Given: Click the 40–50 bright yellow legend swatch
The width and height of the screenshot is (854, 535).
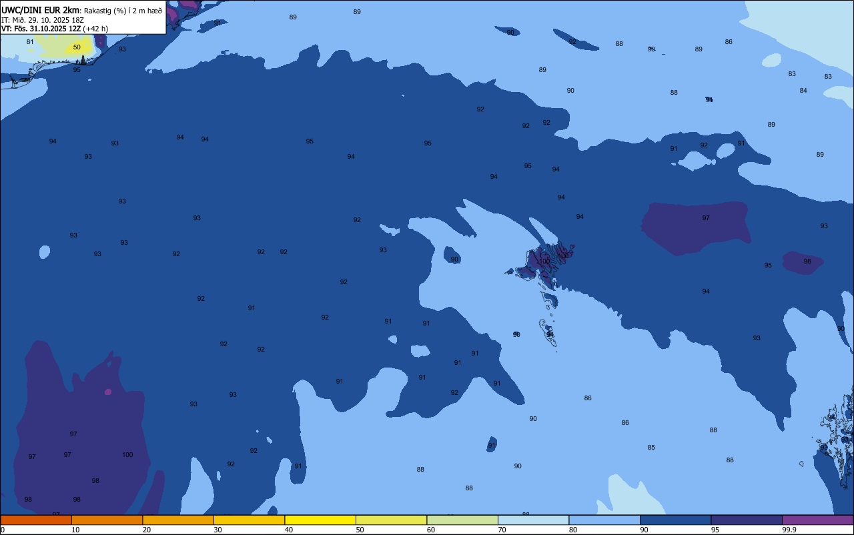Looking at the screenshot, I should [320, 520].
